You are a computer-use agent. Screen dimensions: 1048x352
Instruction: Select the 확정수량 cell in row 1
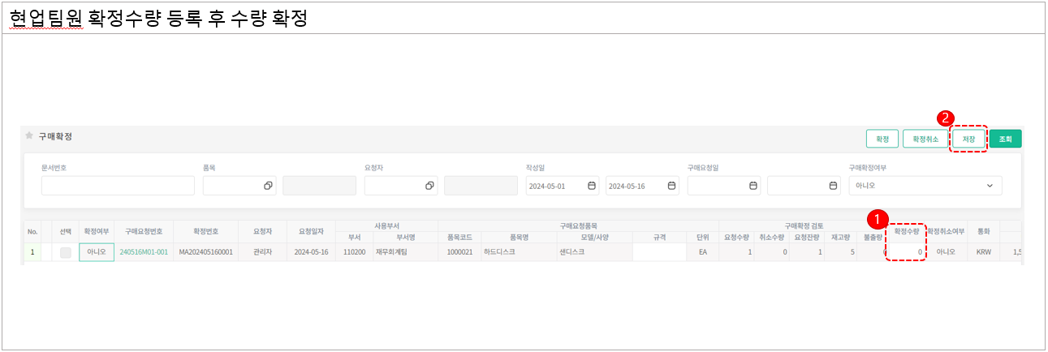pyautogui.click(x=905, y=252)
